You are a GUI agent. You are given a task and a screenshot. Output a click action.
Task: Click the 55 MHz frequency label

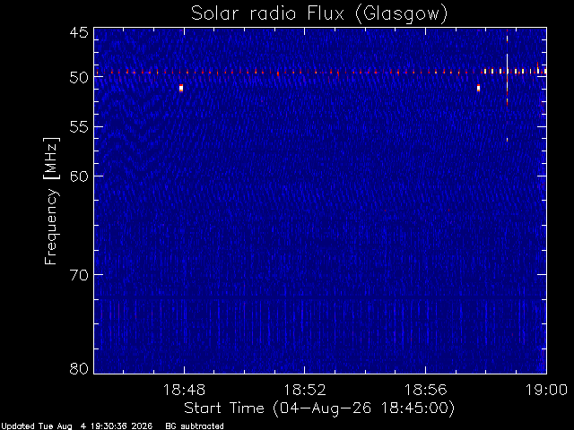tap(79, 127)
